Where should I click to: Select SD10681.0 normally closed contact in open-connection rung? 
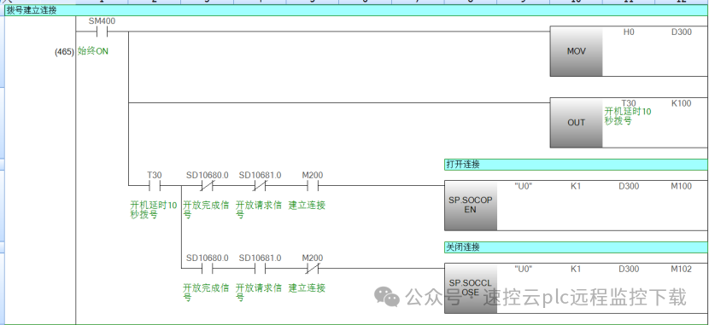pos(260,185)
